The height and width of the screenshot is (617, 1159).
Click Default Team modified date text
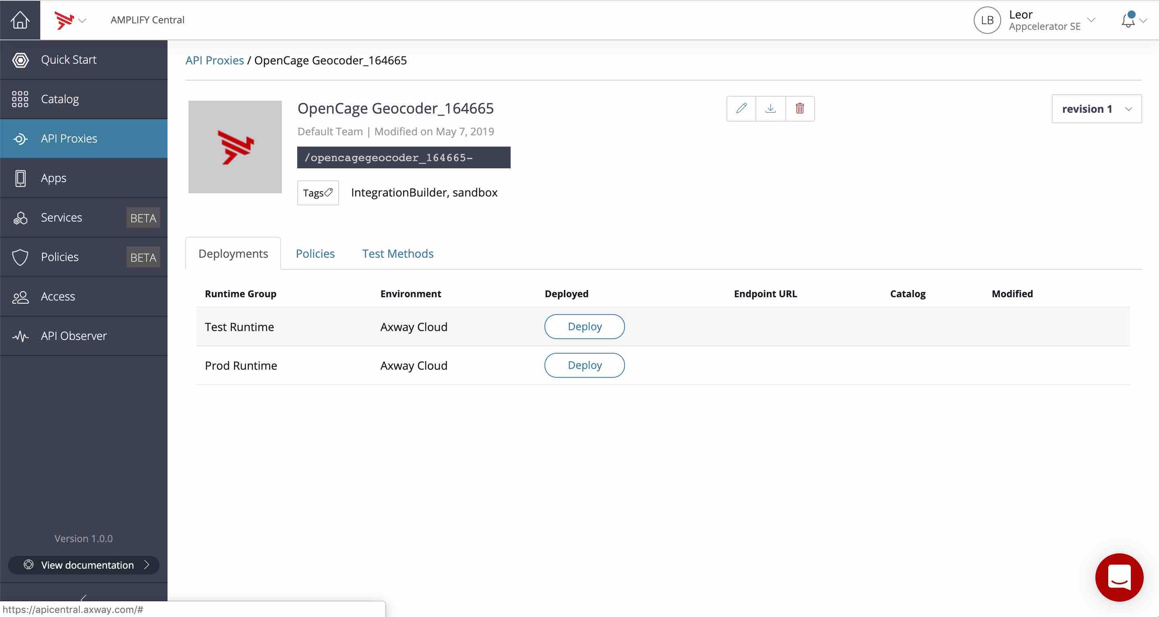[x=395, y=131]
